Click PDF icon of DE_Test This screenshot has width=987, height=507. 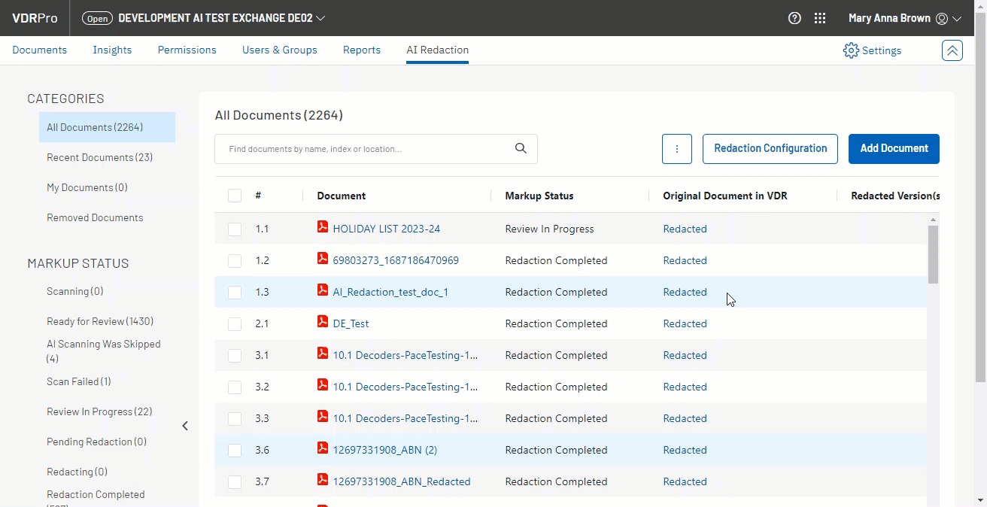click(x=323, y=322)
